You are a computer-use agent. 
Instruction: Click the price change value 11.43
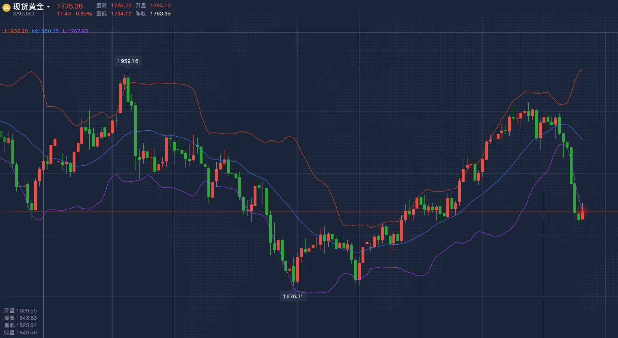64,14
